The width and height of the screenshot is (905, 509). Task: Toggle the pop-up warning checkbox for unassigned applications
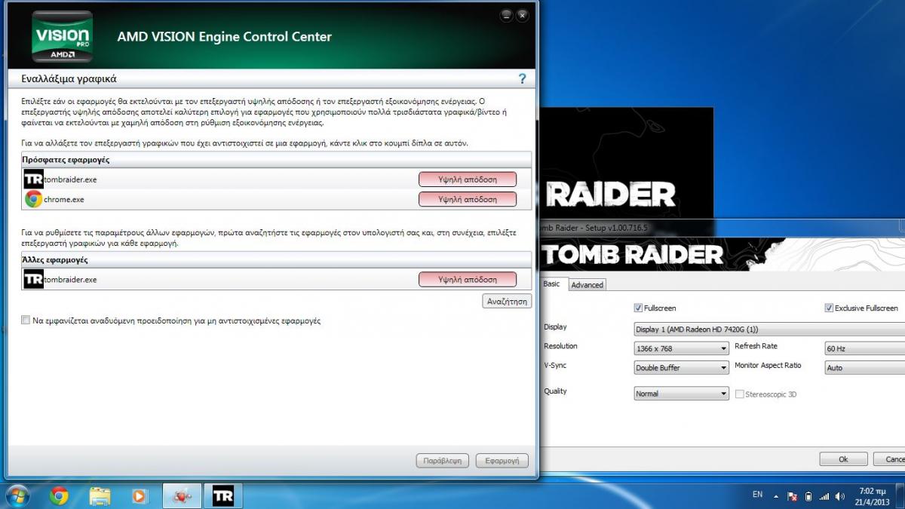pos(26,320)
